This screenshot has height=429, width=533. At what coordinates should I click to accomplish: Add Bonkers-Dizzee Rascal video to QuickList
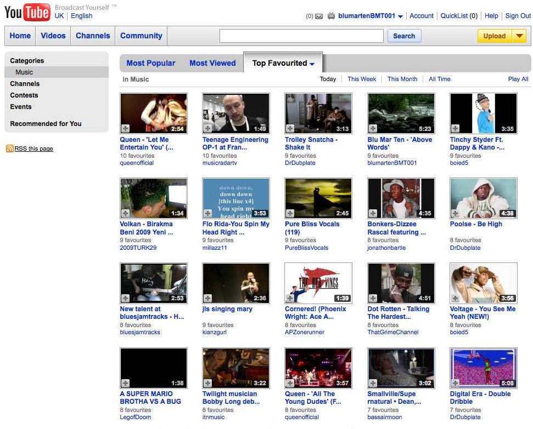(x=373, y=213)
